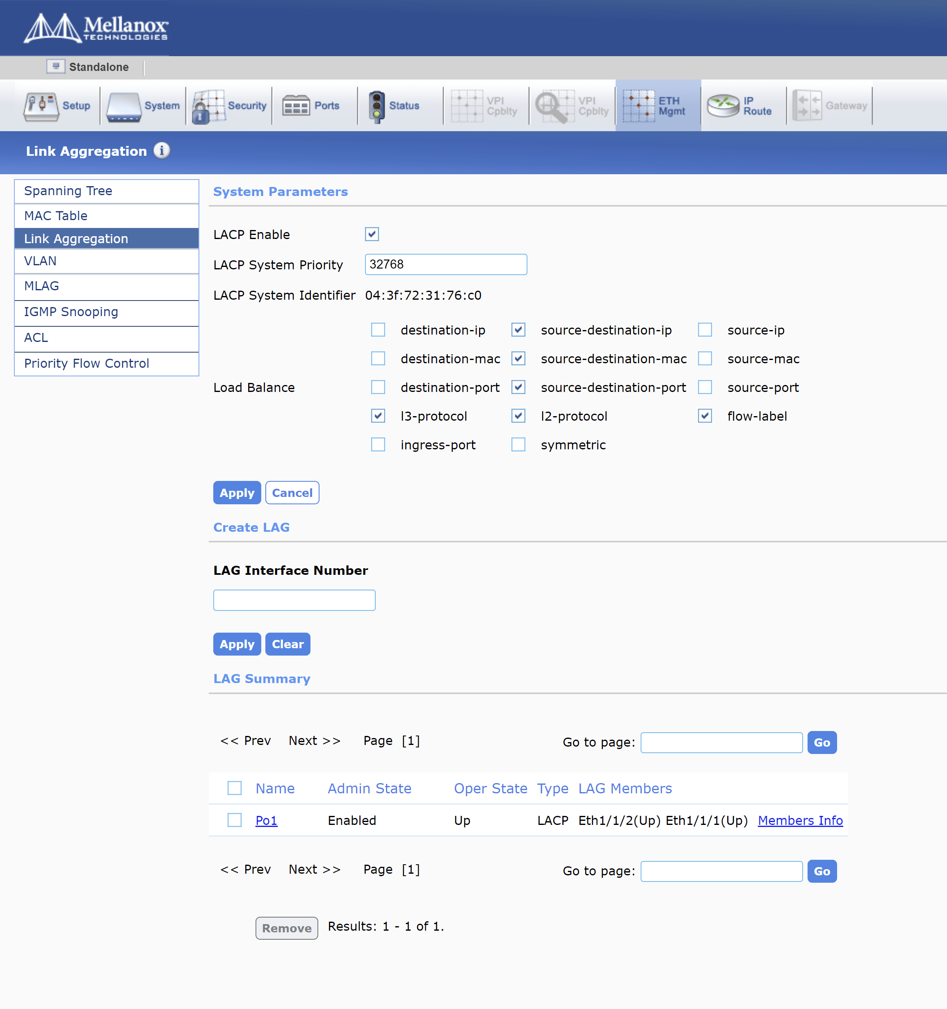Click the Ports icon
Viewport: 947px width, 1009px height.
click(x=296, y=106)
